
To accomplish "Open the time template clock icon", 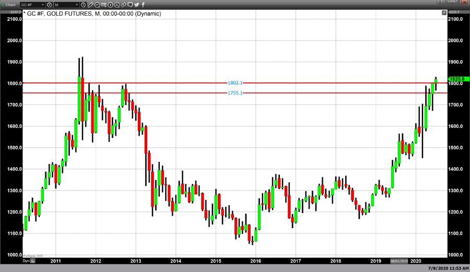I will pos(84,5).
